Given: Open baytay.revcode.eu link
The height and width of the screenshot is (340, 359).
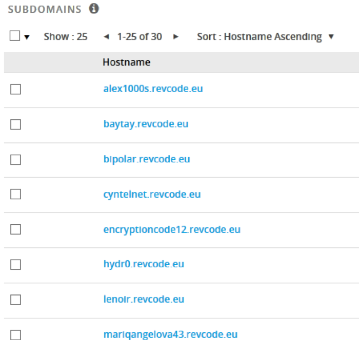Looking at the screenshot, I should 146,124.
